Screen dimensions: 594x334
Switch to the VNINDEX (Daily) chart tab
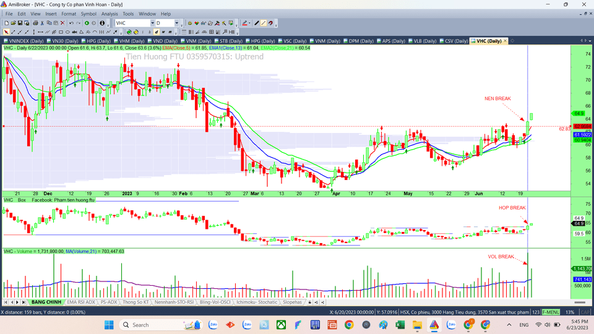click(22, 41)
